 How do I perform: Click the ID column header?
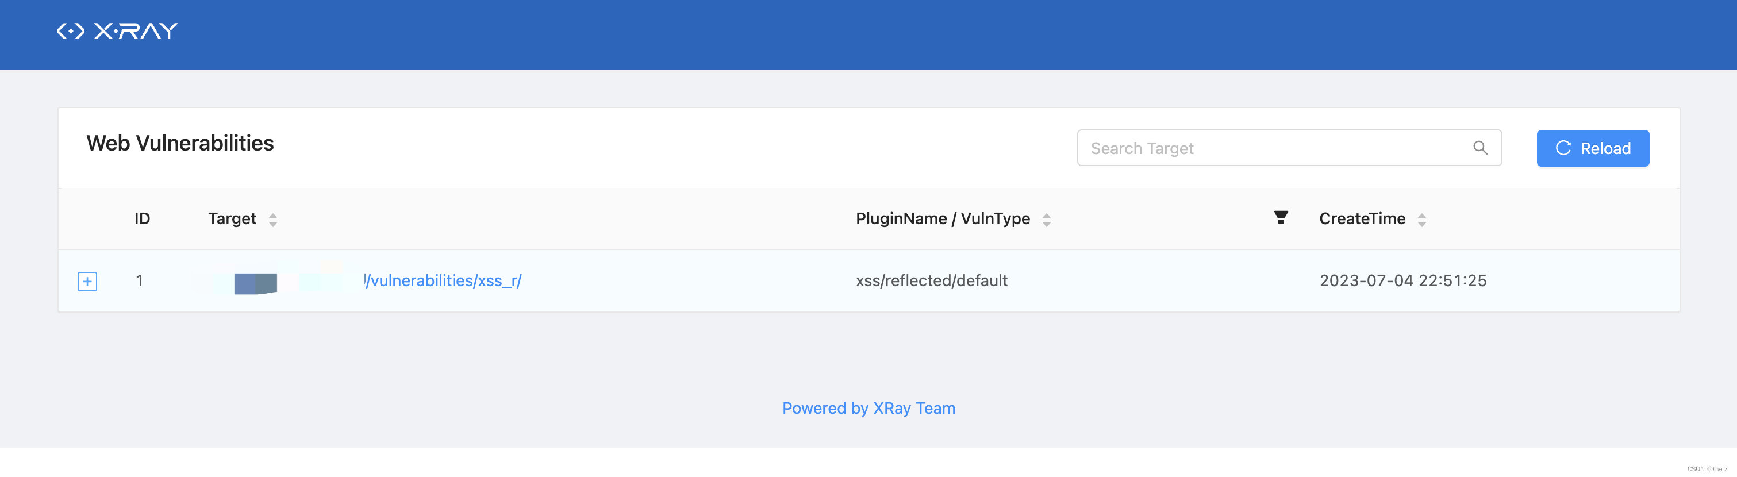pyautogui.click(x=141, y=218)
